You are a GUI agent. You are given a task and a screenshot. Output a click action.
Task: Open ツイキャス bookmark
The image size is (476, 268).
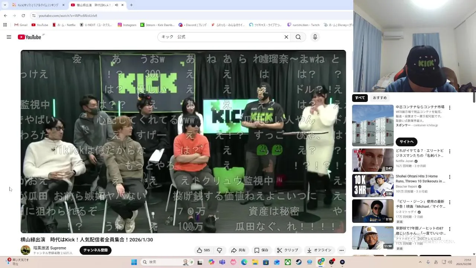point(266,25)
